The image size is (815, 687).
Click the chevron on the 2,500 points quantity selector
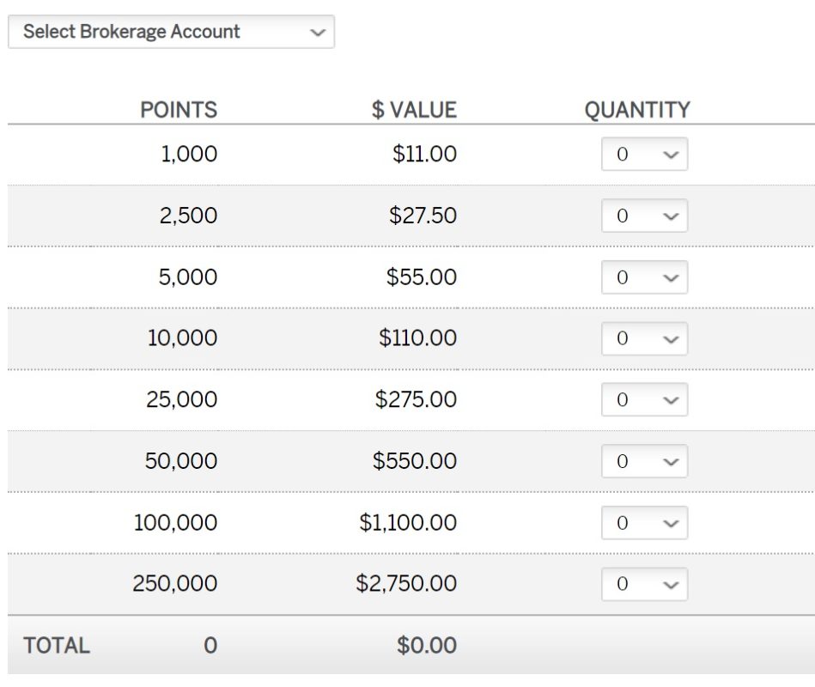pyautogui.click(x=669, y=216)
